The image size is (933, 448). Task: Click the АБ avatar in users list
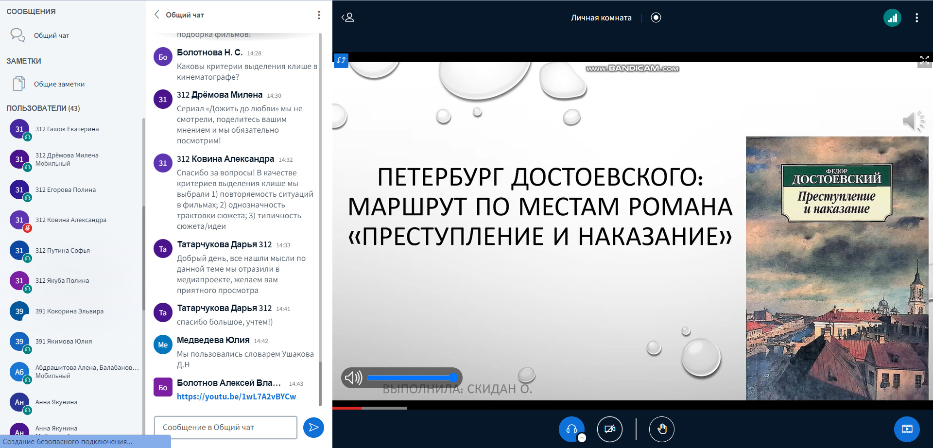pyautogui.click(x=19, y=372)
